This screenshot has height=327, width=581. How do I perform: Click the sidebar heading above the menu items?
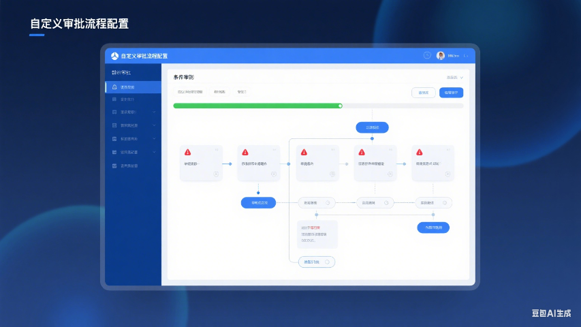pos(121,73)
